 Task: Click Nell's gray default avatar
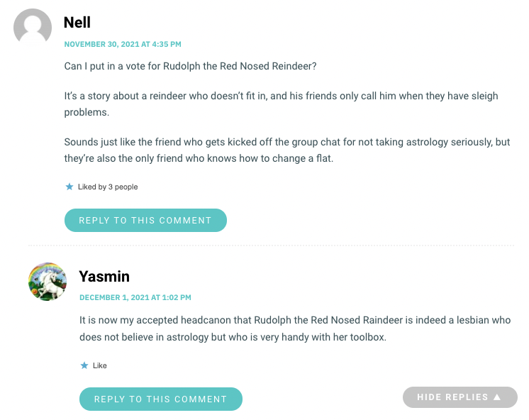coord(33,28)
